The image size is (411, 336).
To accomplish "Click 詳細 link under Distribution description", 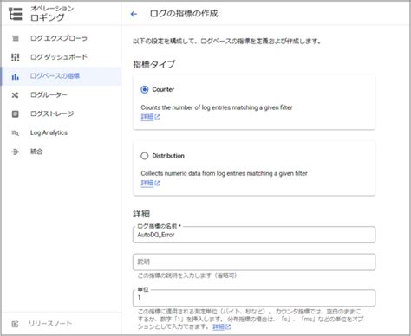I will (x=147, y=183).
